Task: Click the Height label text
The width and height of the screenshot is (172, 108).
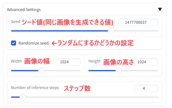Action: pyautogui.click(x=95, y=61)
